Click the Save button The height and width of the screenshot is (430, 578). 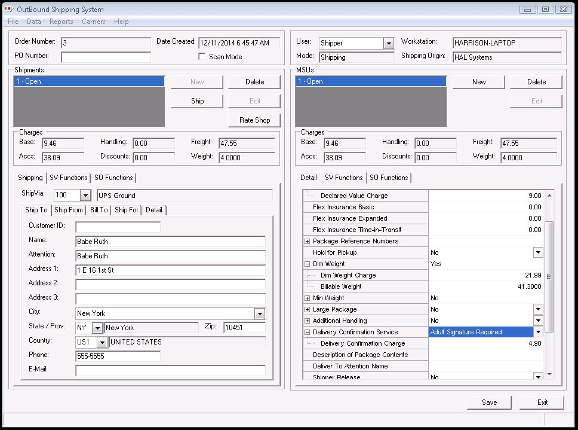(x=489, y=402)
